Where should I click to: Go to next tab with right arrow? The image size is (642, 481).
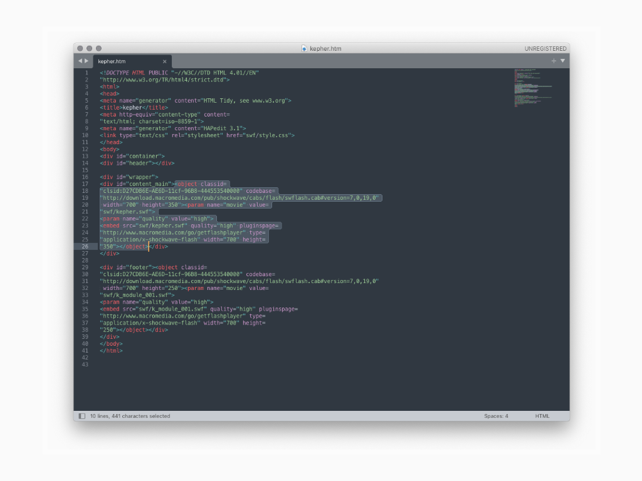click(87, 61)
